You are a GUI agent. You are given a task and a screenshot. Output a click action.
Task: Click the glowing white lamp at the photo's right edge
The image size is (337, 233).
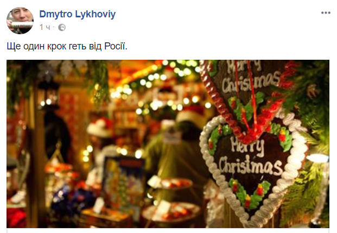tap(317, 158)
